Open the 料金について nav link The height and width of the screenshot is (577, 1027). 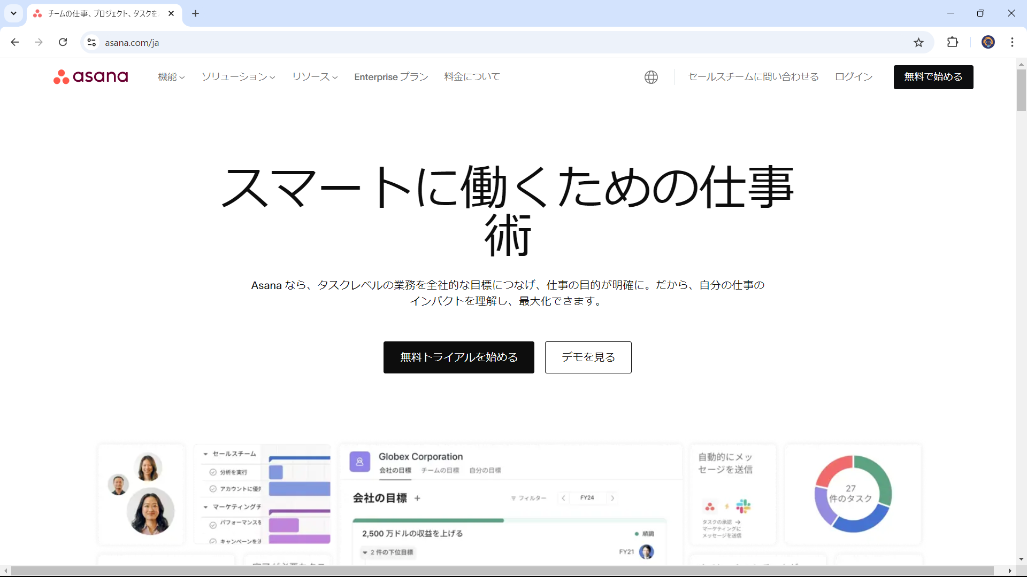(x=472, y=77)
